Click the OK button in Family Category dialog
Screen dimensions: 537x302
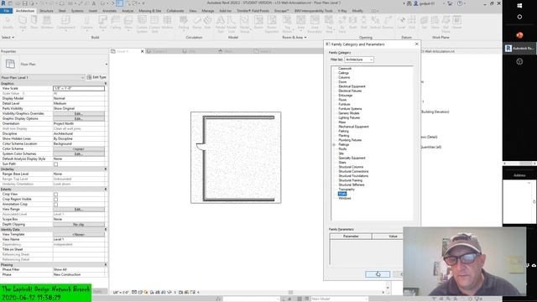(378, 274)
